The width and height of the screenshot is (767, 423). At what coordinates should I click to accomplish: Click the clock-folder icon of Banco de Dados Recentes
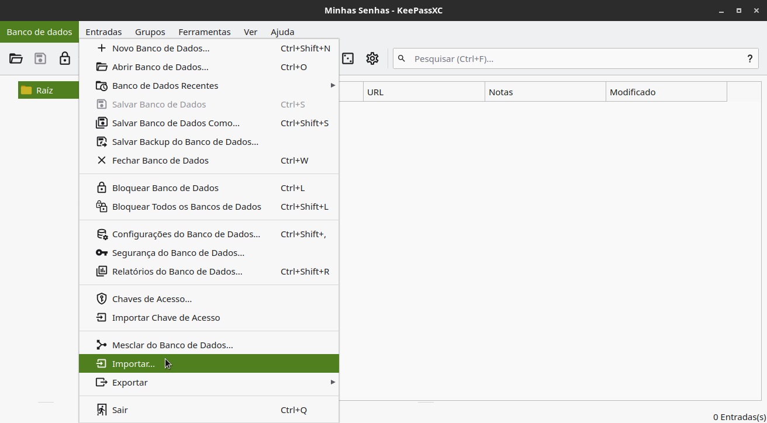click(x=102, y=85)
